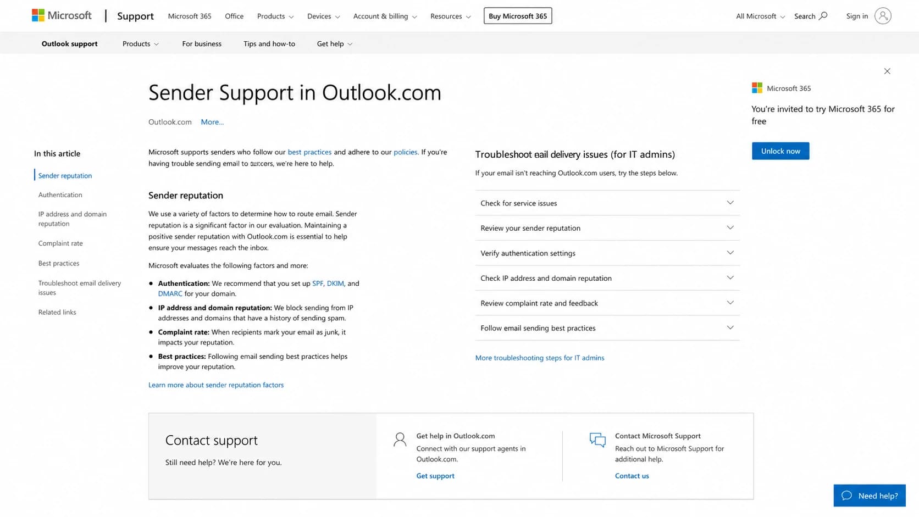Jump to Best practices in article nav

[59, 263]
